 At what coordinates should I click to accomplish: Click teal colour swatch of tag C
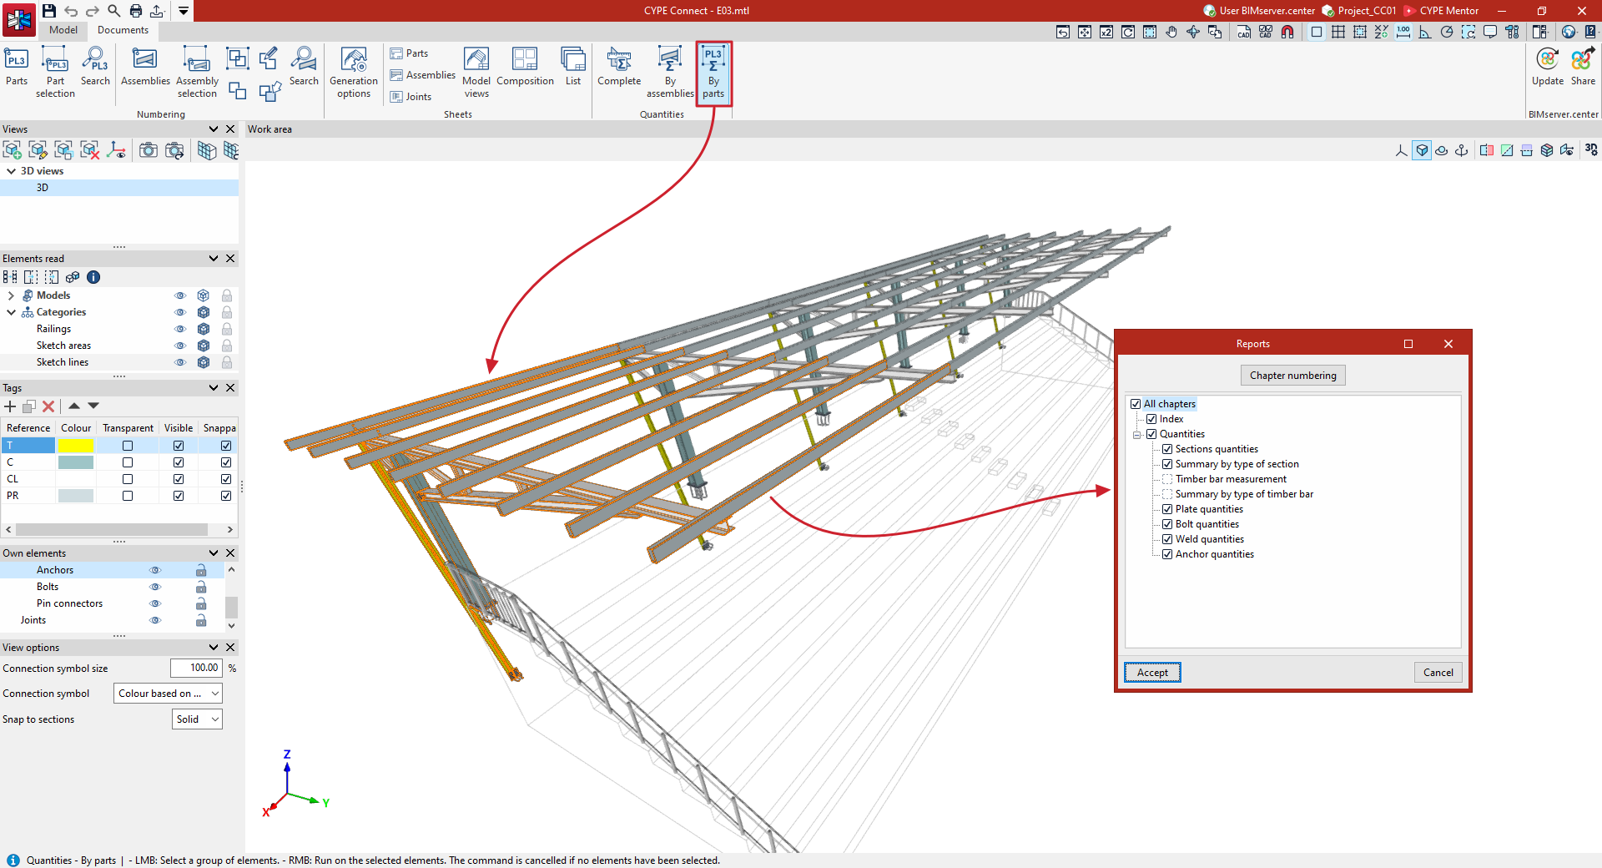[x=76, y=462]
